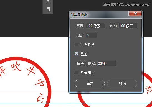
Task: Click the 边数 label
Action: point(80,35)
